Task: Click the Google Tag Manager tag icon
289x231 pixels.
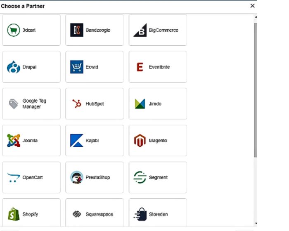Action: 14,104
